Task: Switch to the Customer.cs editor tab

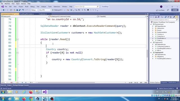Action: point(43,14)
